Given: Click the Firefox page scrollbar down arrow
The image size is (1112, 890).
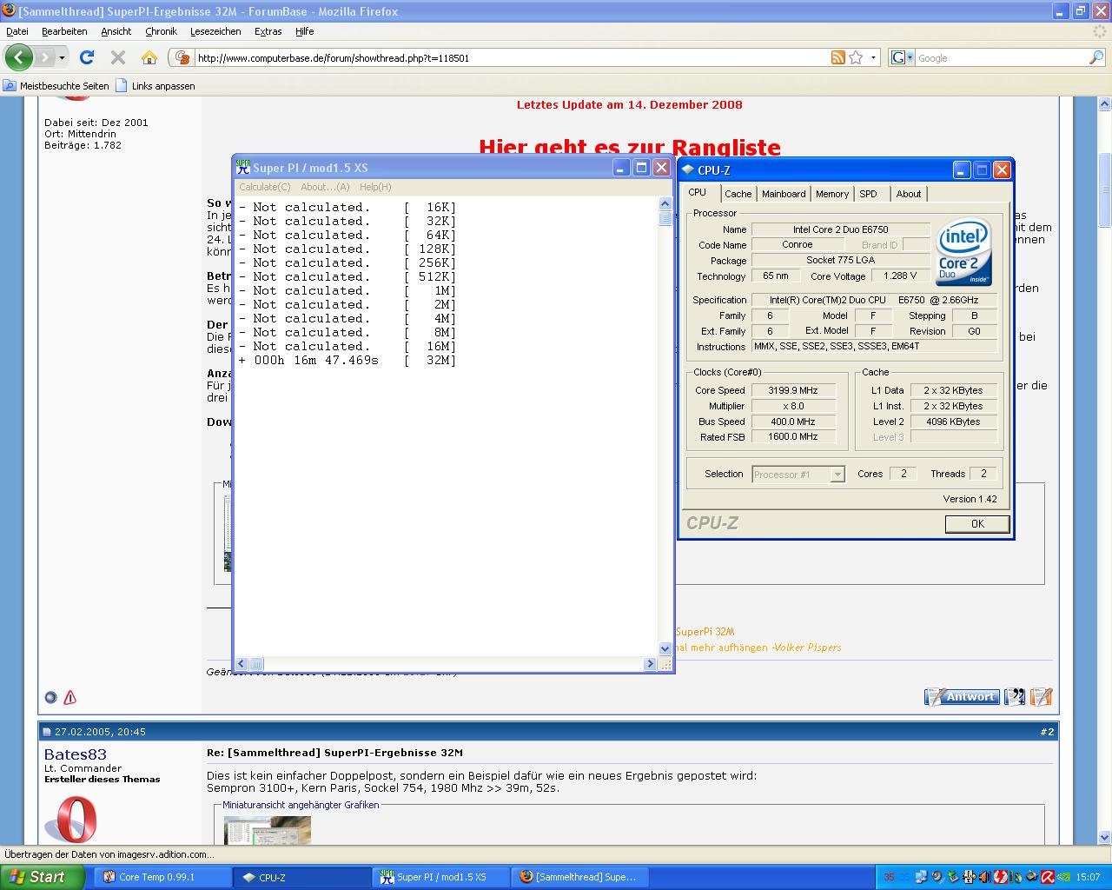Looking at the screenshot, I should pyautogui.click(x=1105, y=837).
